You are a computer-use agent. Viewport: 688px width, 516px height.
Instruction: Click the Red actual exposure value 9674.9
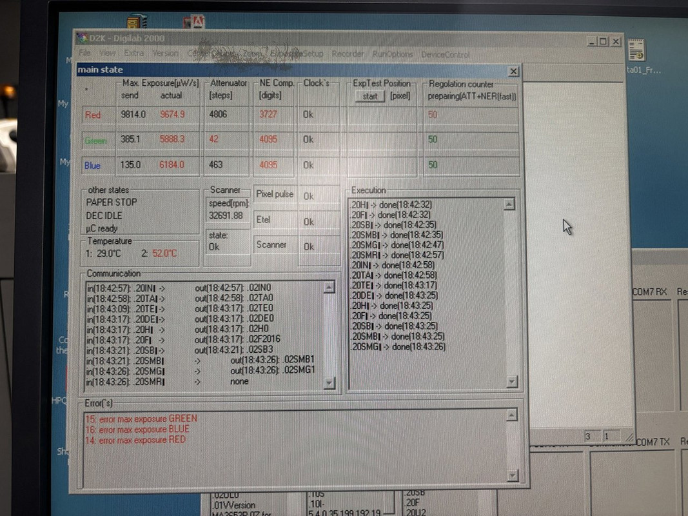coord(172,115)
